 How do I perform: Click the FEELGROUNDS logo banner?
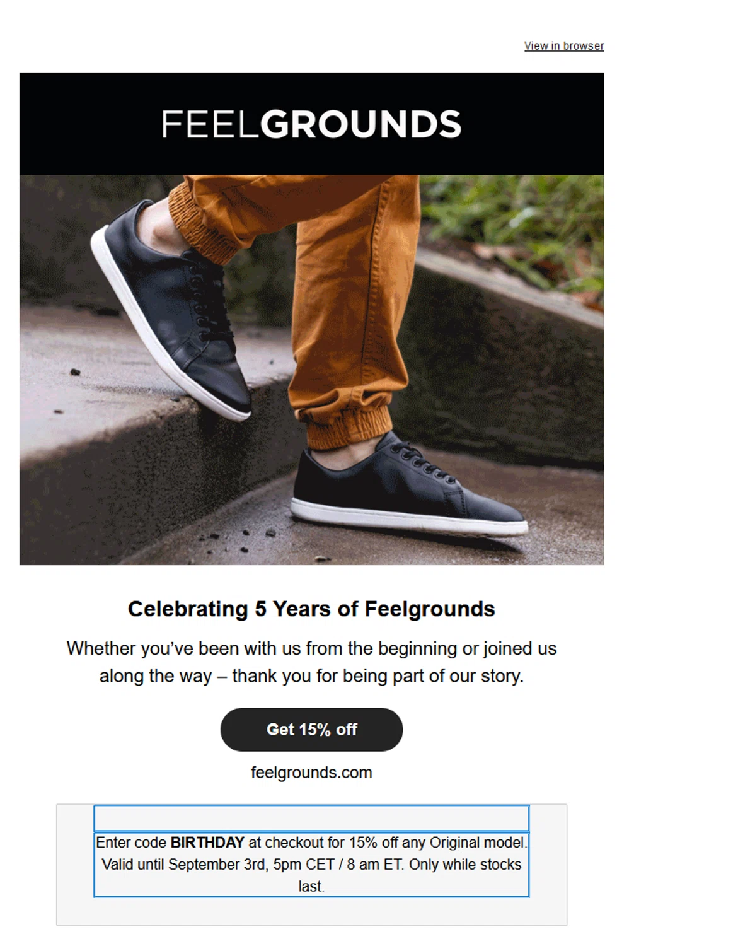point(311,124)
